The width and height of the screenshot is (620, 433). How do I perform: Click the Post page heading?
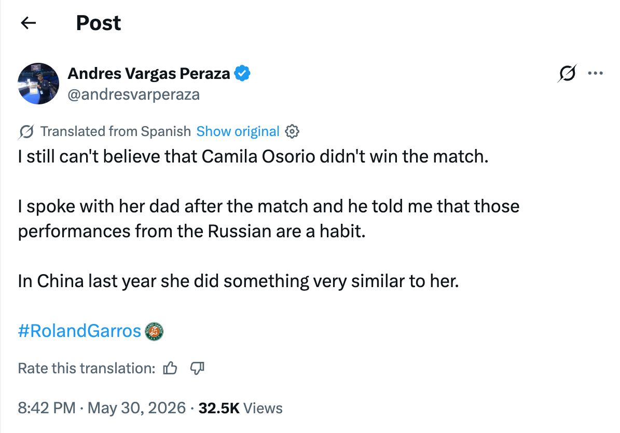coord(99,23)
